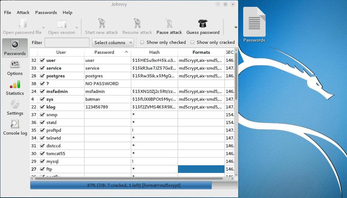The width and height of the screenshot is (347, 198).
Task: Open the File menu
Action: click(7, 13)
